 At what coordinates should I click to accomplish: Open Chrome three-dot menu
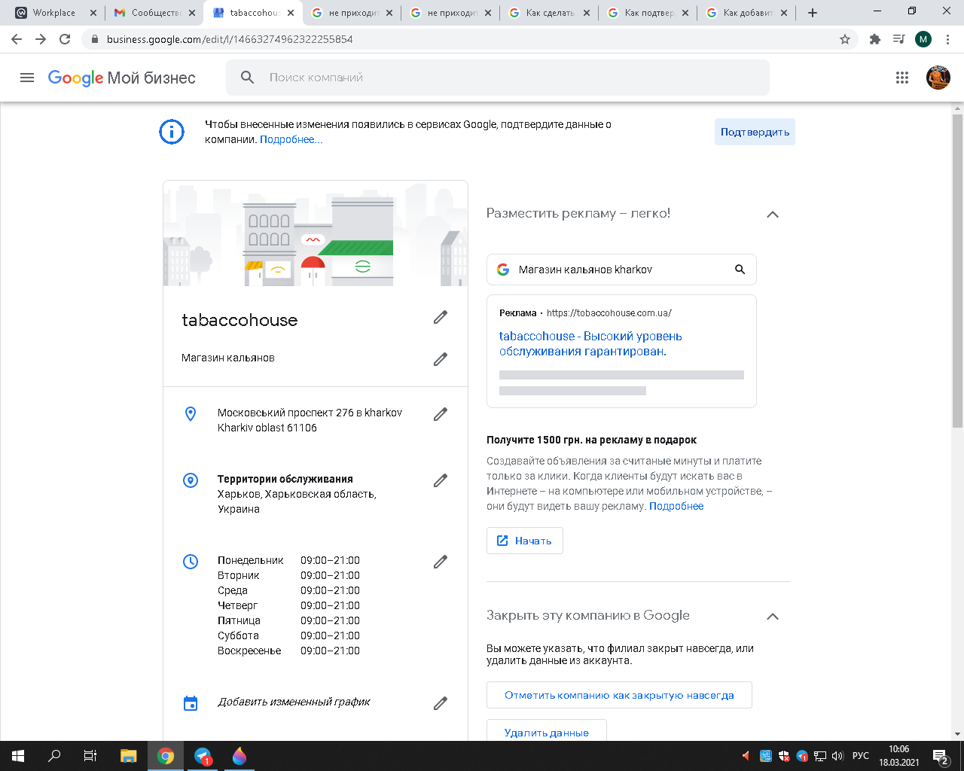pyautogui.click(x=947, y=39)
